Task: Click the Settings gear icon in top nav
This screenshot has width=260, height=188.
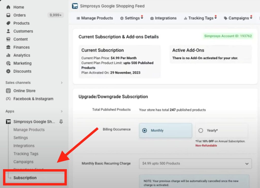Action: pyautogui.click(x=122, y=18)
